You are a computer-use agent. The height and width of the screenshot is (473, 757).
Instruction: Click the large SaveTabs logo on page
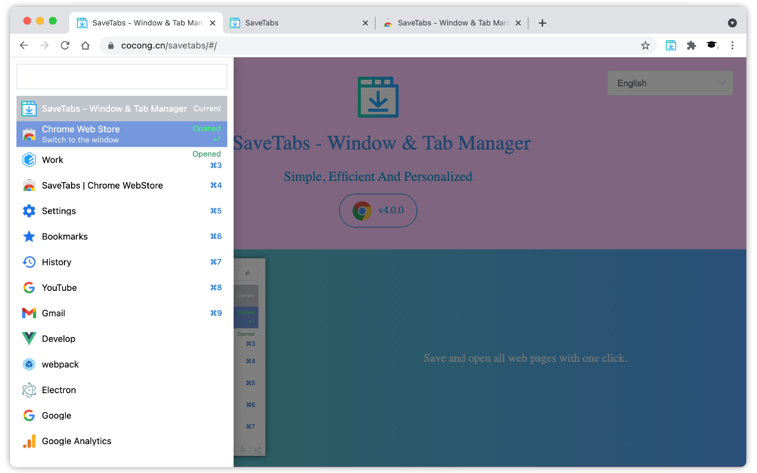click(378, 97)
